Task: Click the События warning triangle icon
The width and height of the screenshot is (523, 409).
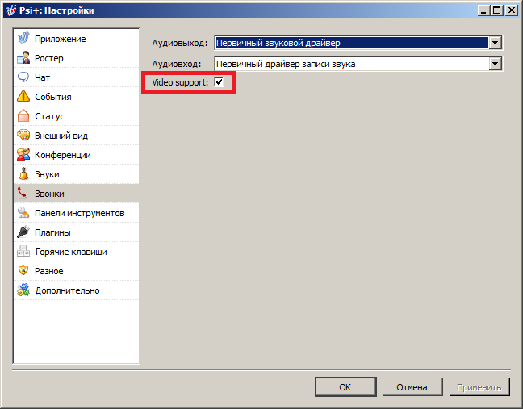Action: click(23, 97)
